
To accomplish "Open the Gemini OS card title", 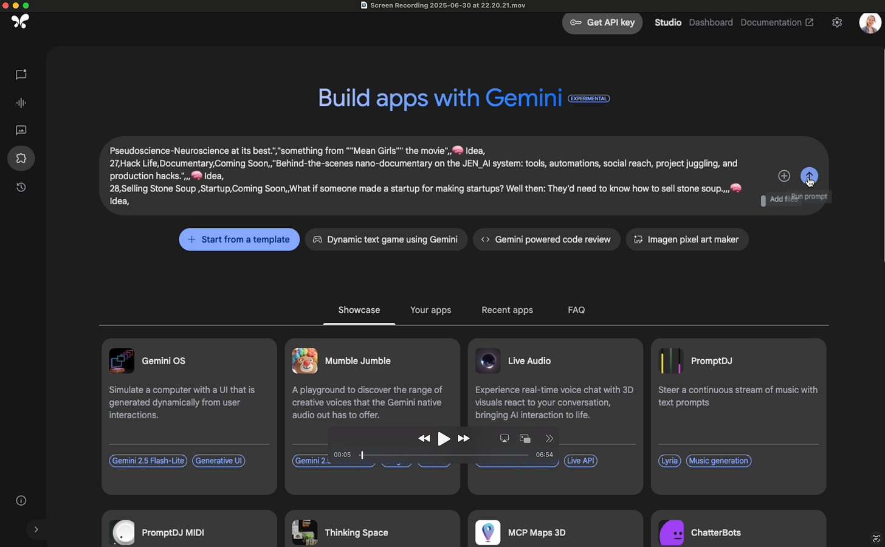I will tap(164, 361).
